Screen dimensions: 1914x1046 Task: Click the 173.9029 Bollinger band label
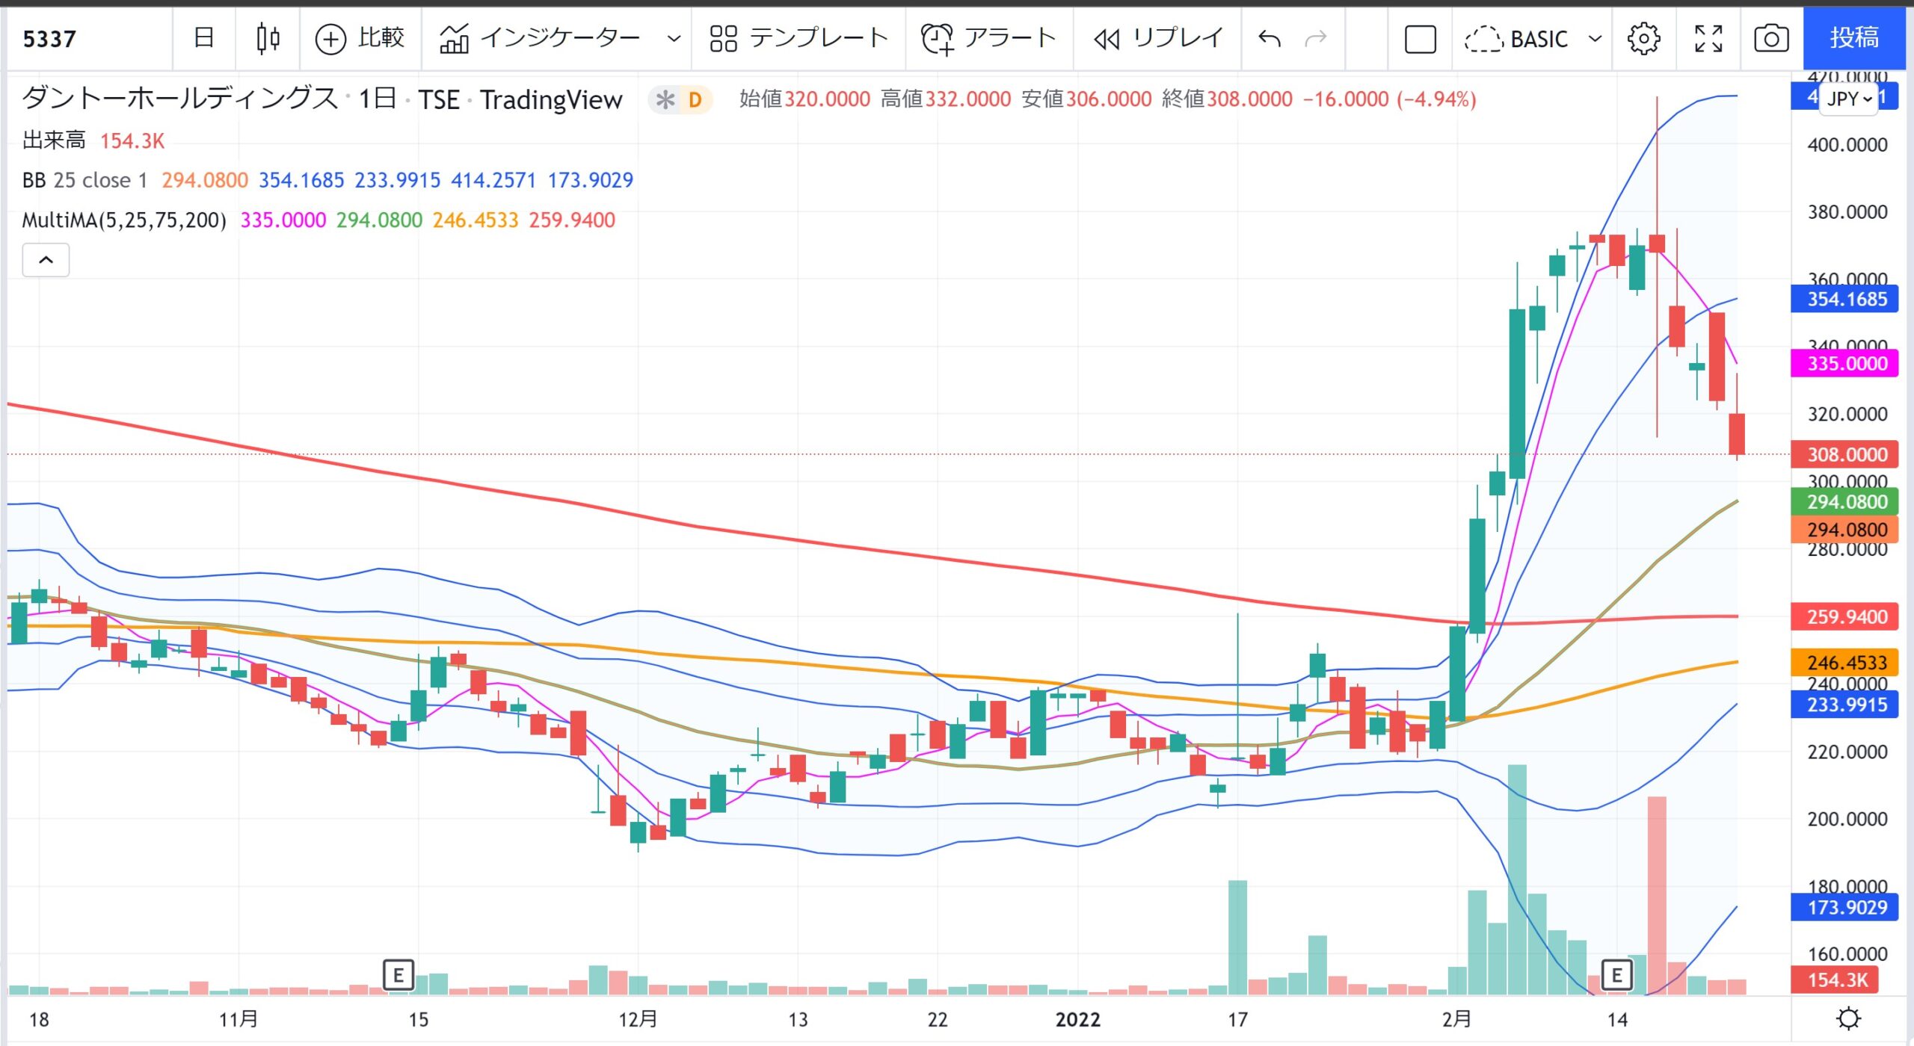pos(1844,908)
